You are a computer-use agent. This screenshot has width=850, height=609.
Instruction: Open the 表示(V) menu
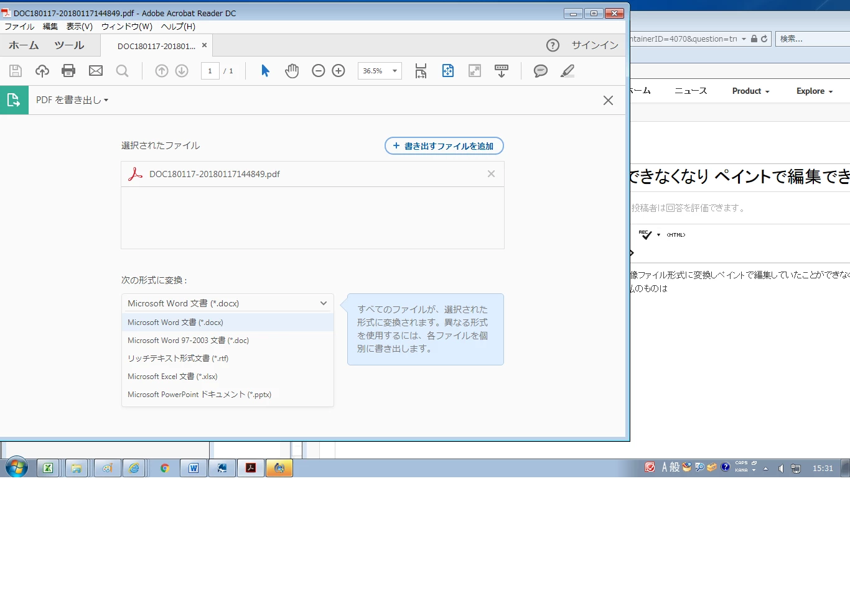(80, 27)
